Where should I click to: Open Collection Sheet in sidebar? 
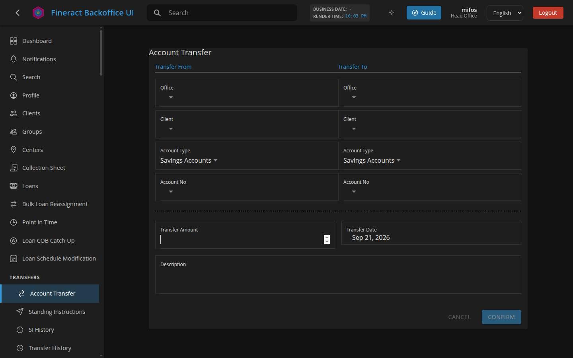click(x=50, y=168)
